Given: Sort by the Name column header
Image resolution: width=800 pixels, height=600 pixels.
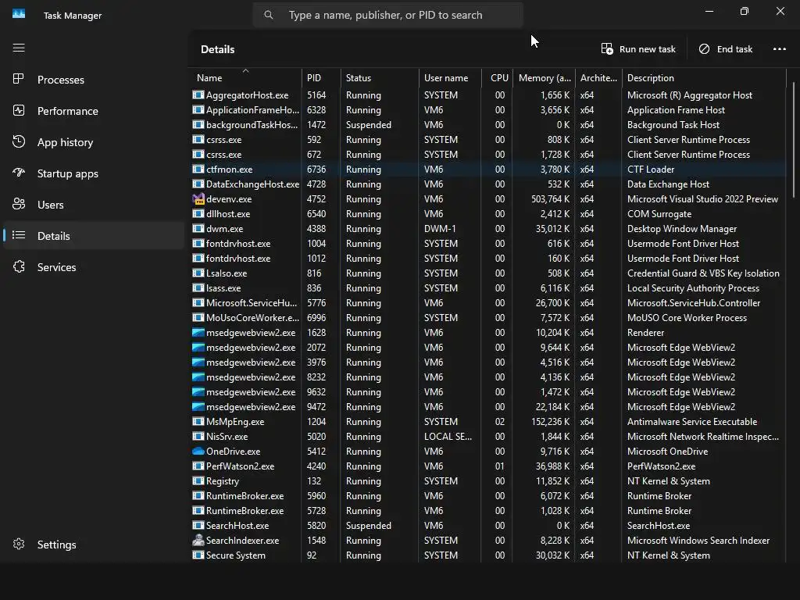Looking at the screenshot, I should coord(245,77).
